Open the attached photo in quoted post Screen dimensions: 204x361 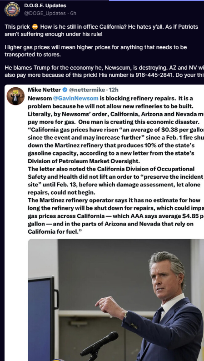[x=116, y=300]
